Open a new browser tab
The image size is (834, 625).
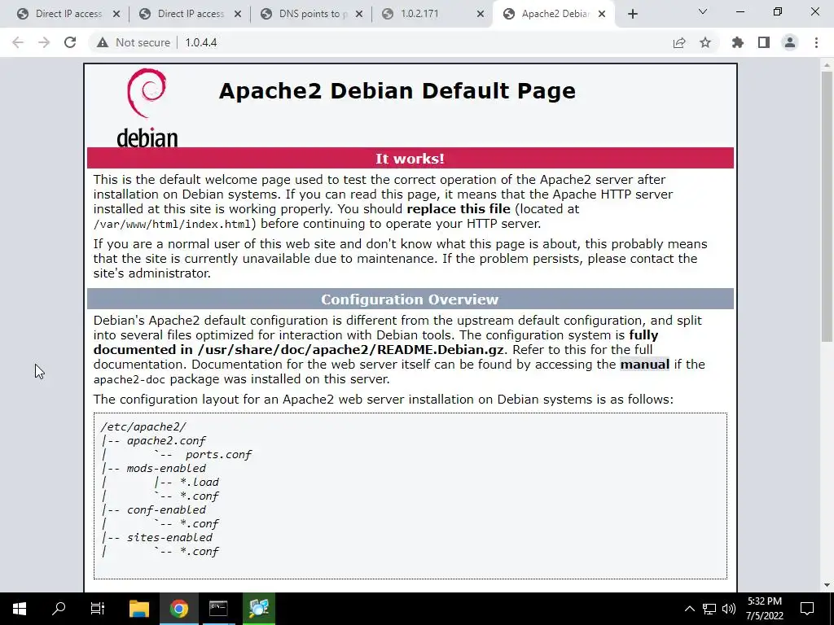pyautogui.click(x=632, y=15)
